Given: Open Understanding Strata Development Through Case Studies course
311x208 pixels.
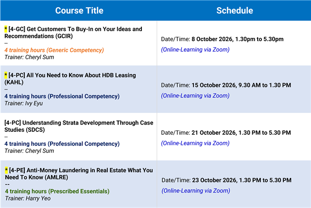Looking at the screenshot, I should click(x=79, y=126).
